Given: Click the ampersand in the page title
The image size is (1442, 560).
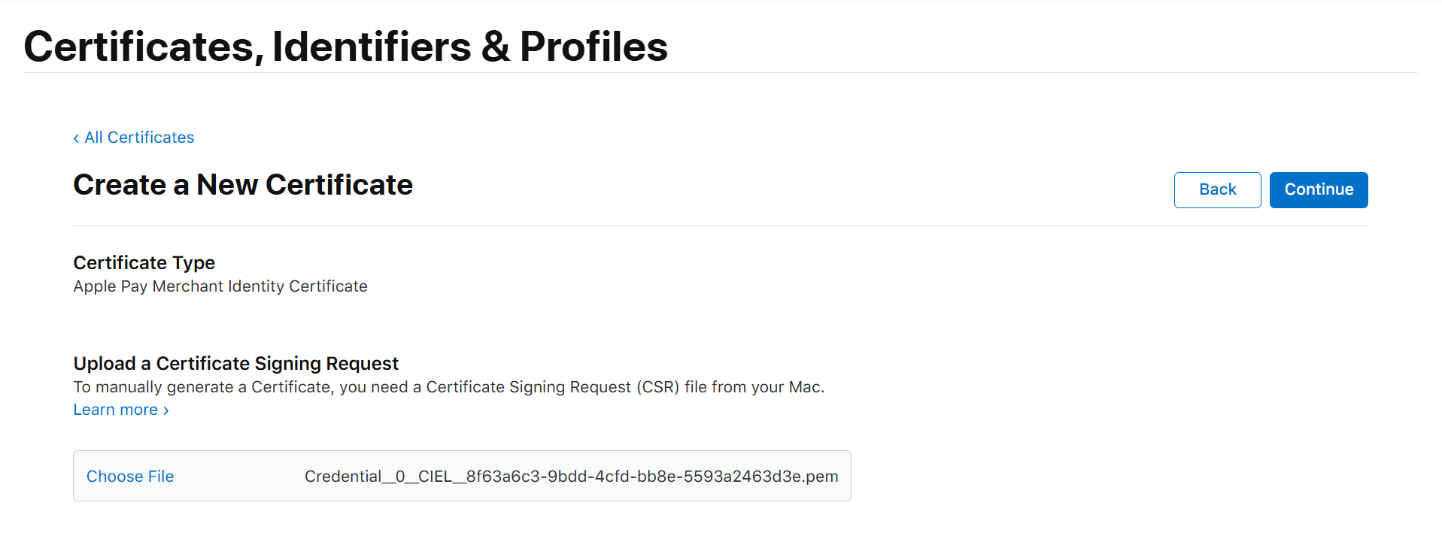Looking at the screenshot, I should (495, 47).
